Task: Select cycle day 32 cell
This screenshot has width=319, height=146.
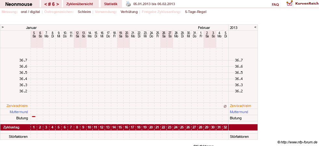Action: pos(225,127)
